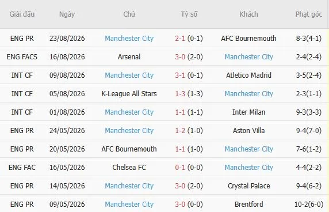Click the Tỷ số column header
The height and width of the screenshot is (212, 329).
[189, 14]
